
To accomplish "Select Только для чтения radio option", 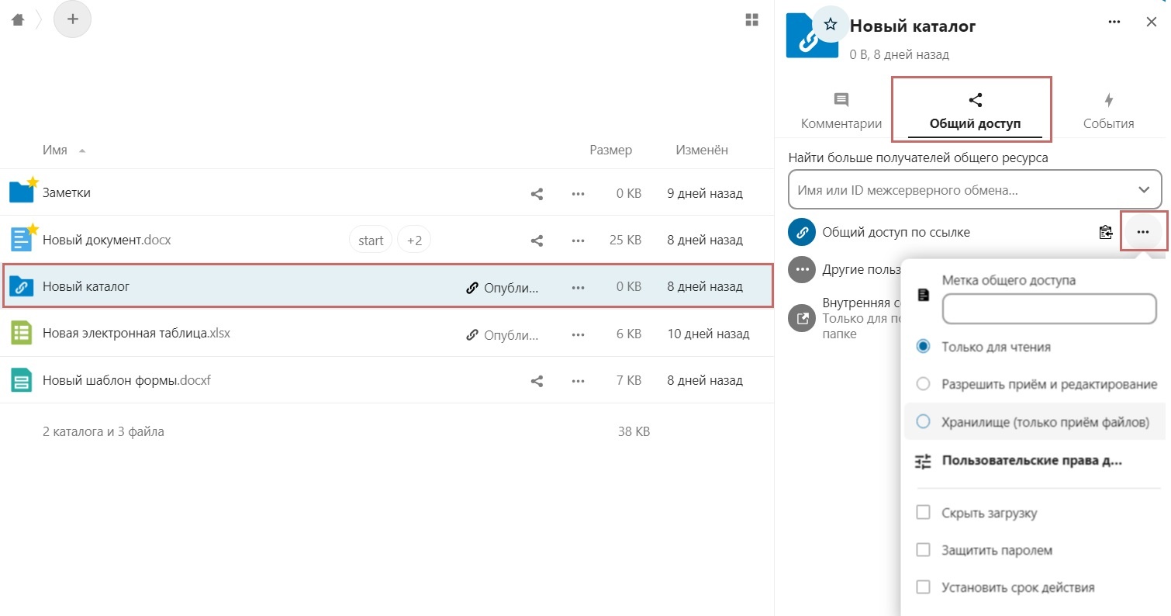I will pyautogui.click(x=923, y=347).
